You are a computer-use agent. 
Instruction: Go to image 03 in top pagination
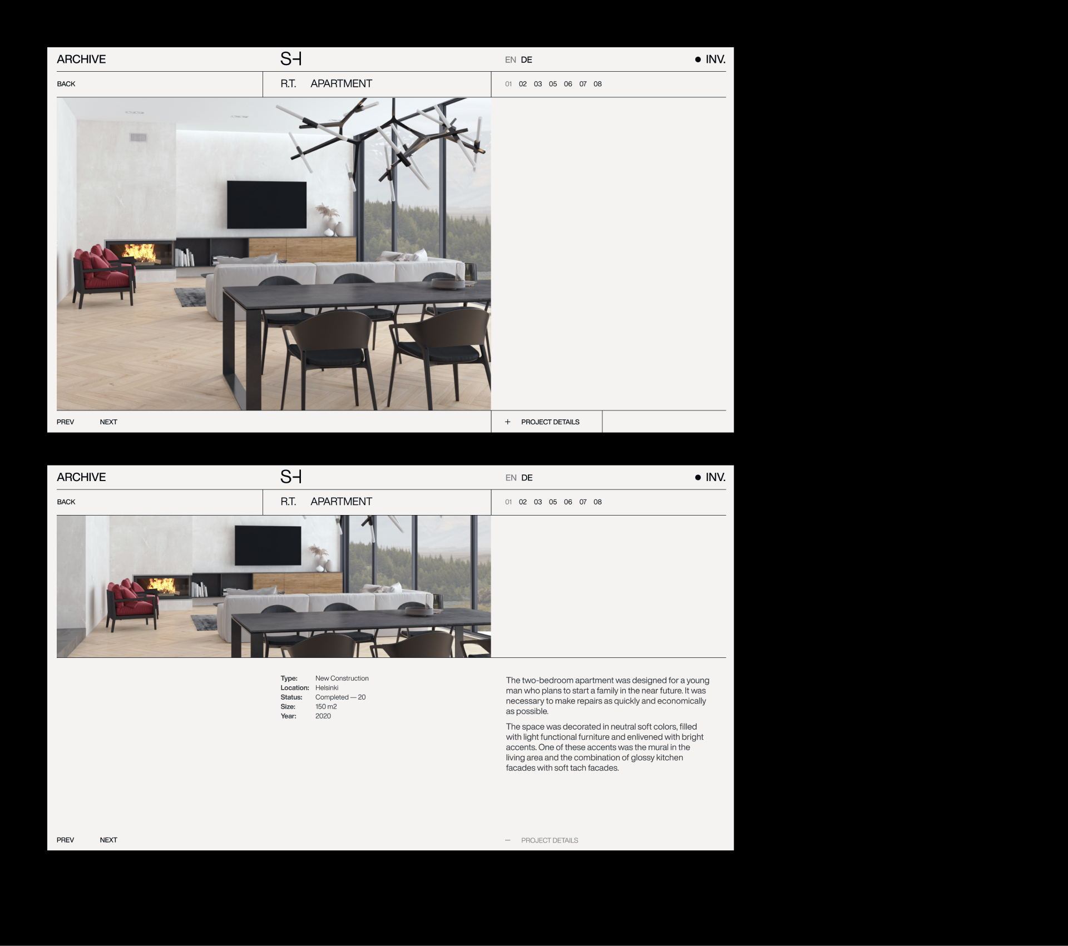(x=537, y=84)
